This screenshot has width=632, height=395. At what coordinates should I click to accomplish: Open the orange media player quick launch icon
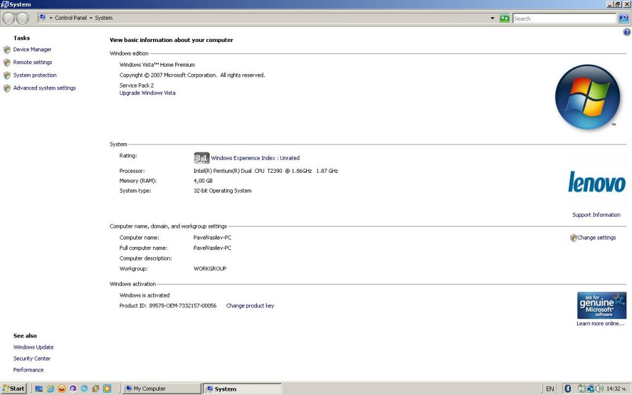click(x=107, y=389)
